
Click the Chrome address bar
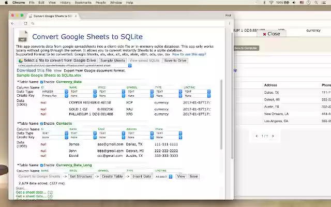[x=129, y=23]
